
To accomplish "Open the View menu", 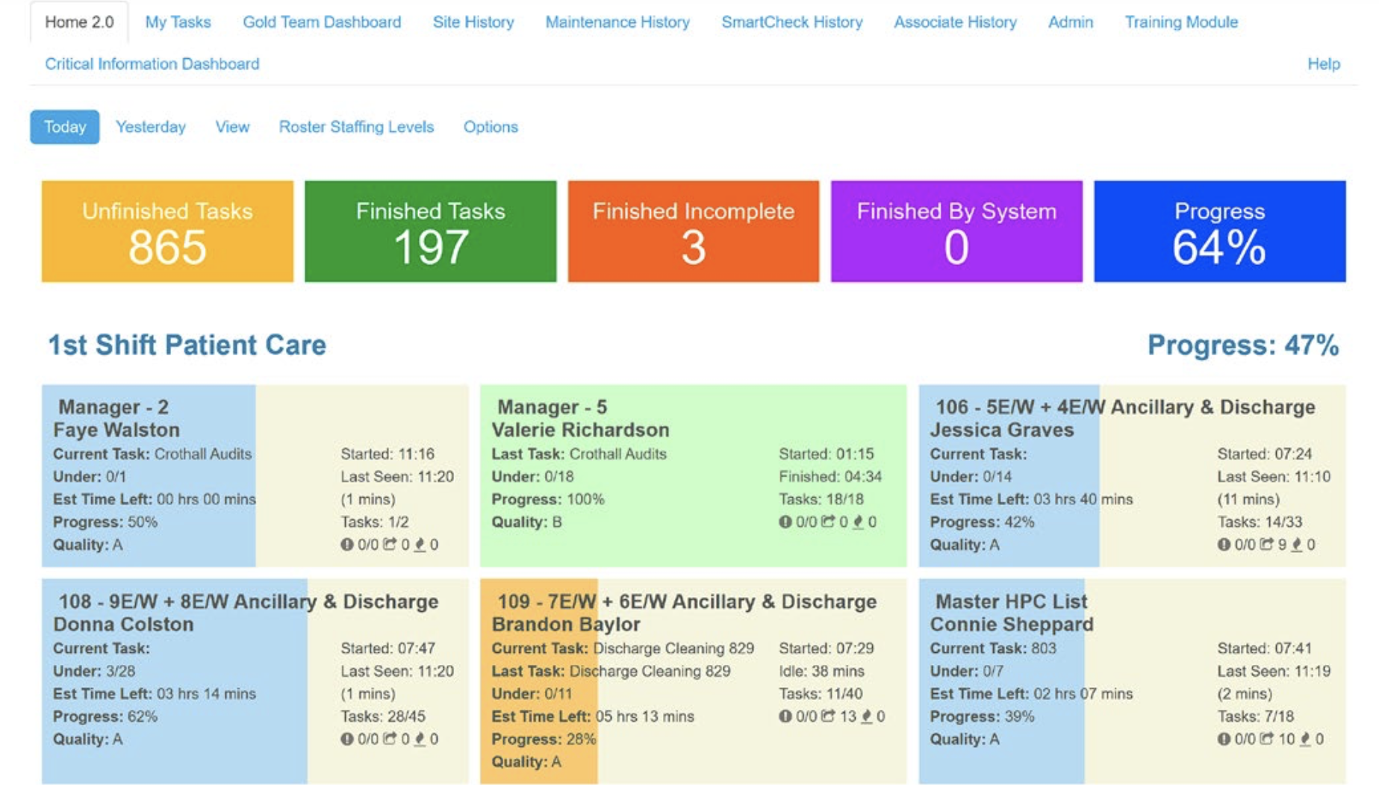I will [231, 127].
